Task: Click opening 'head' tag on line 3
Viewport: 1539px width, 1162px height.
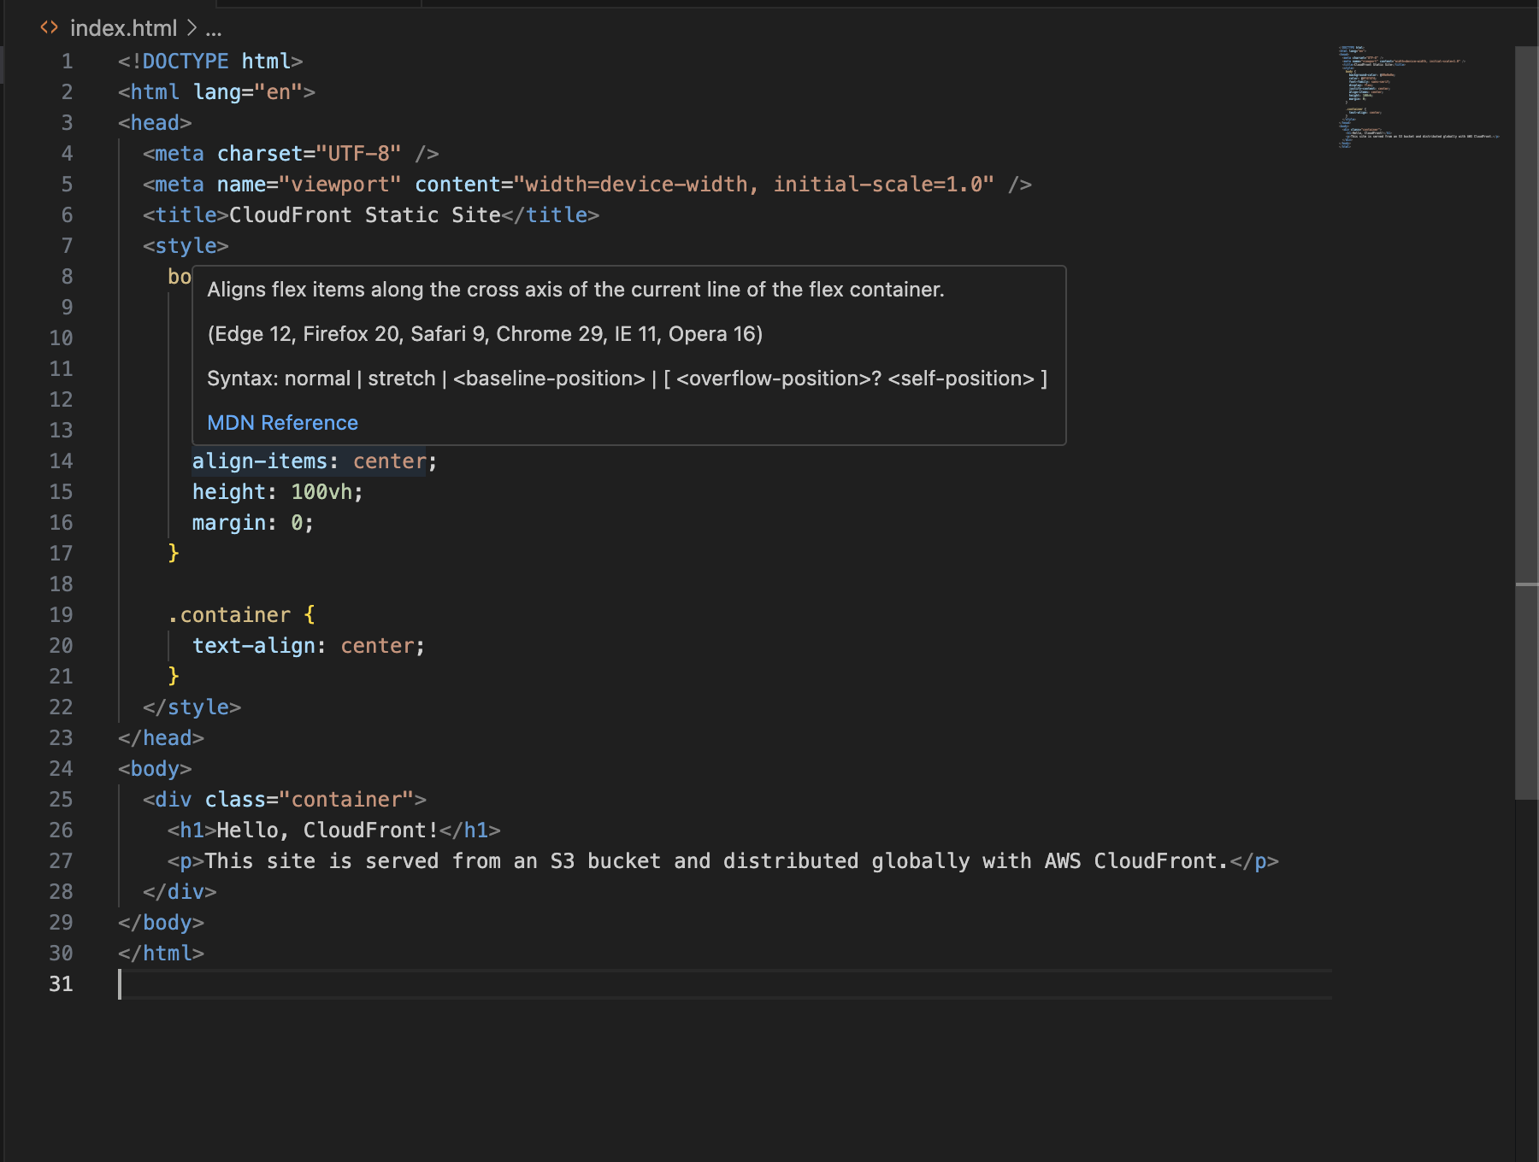Action: [155, 123]
